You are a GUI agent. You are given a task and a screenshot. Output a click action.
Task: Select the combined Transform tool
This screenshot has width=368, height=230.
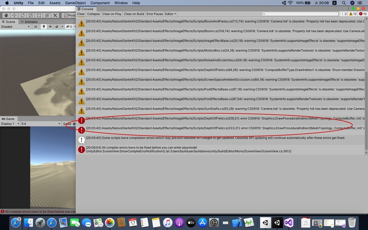47,15
